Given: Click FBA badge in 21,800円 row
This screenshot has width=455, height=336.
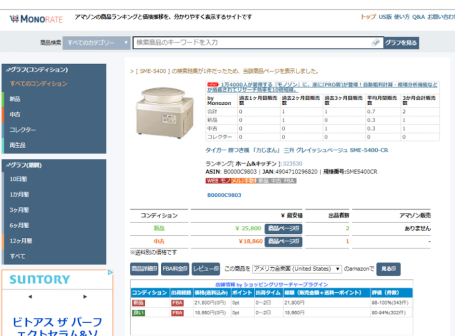Looking at the screenshot, I should pos(177,303).
